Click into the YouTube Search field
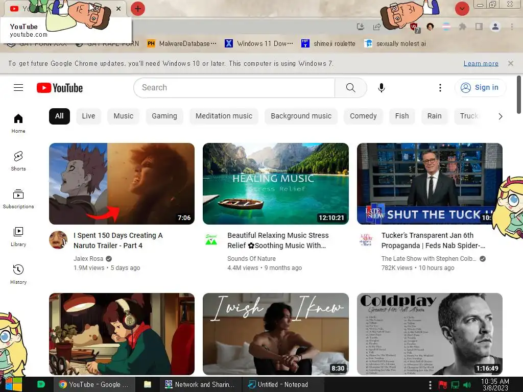 [234, 88]
